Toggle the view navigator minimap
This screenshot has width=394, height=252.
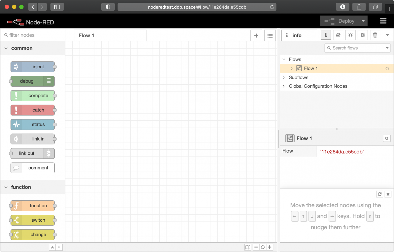[248, 247]
